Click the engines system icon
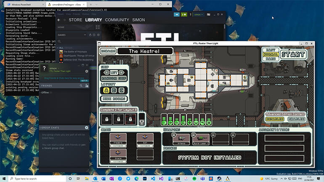Viewport: 324px width, 182px height. pos(170,122)
